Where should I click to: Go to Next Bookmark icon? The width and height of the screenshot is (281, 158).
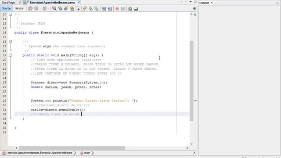click(91, 8)
